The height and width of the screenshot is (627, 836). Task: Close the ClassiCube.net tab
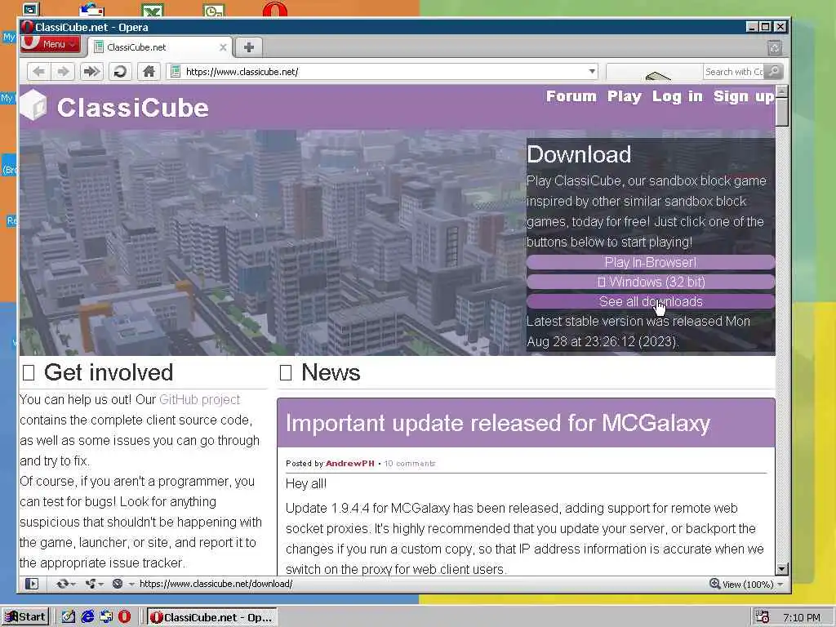(x=223, y=47)
